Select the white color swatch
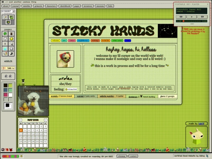212x159 pixels. (10, 95)
